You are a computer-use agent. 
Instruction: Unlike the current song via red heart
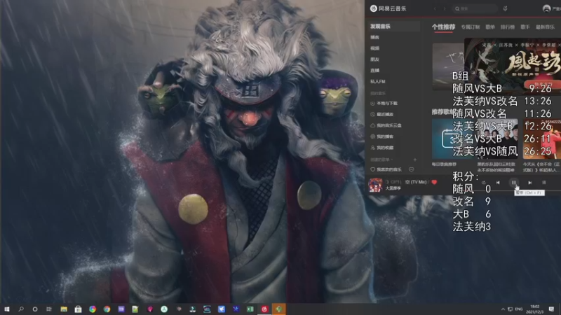tap(434, 182)
